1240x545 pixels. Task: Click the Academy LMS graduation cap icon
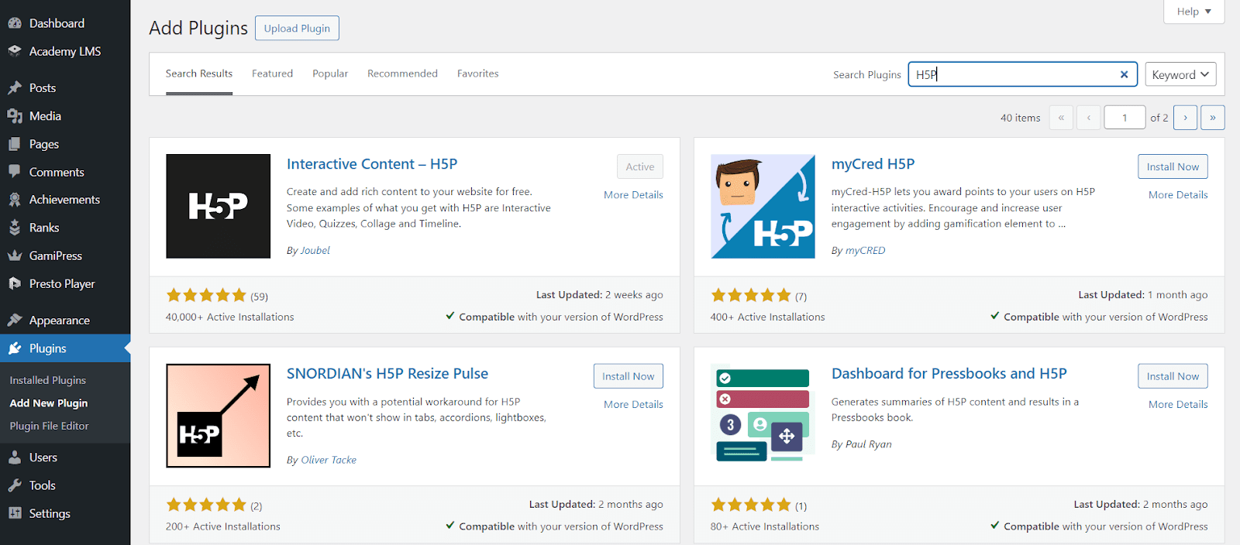point(14,51)
